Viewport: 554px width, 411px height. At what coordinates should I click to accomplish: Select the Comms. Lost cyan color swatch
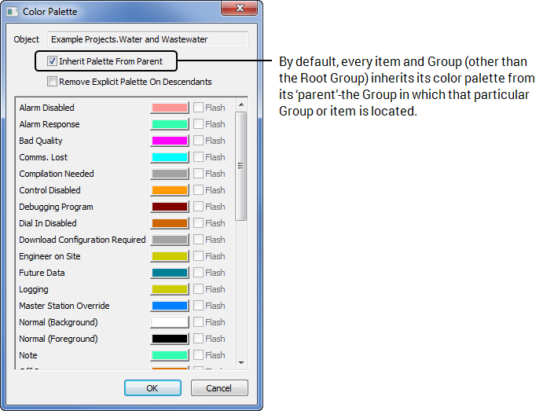[x=169, y=157]
